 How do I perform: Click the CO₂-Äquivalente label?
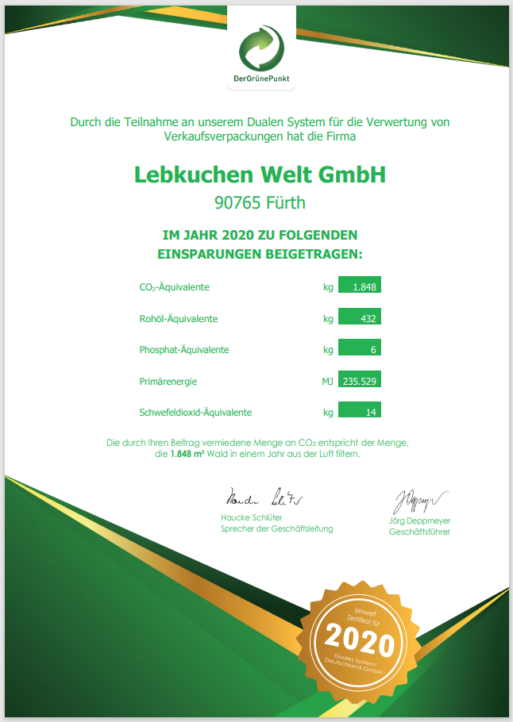click(174, 287)
